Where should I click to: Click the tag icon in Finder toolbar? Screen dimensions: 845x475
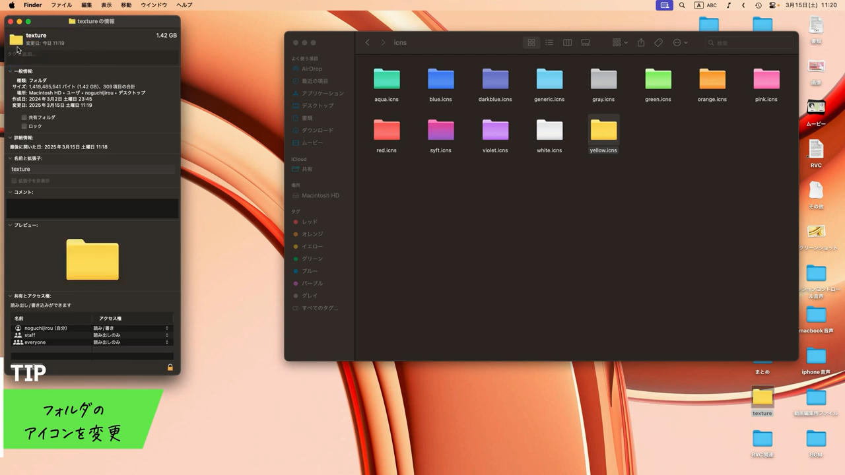(x=658, y=43)
